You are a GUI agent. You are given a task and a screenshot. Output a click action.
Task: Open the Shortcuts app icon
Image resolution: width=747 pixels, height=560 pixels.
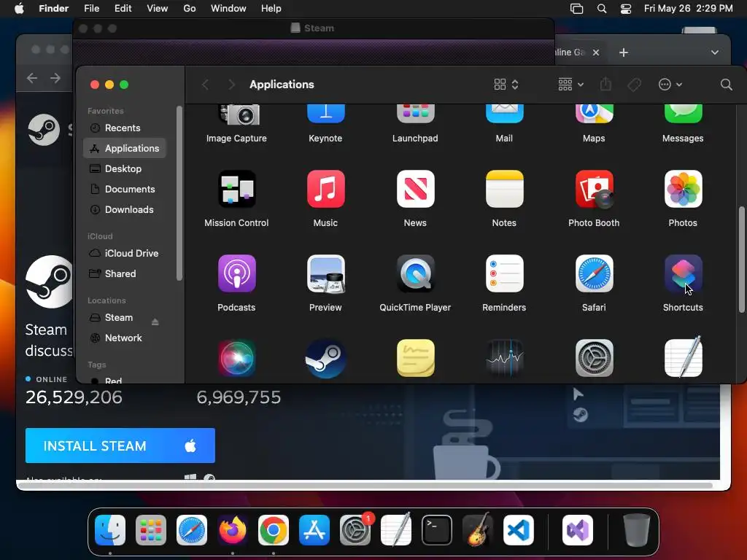(x=683, y=273)
